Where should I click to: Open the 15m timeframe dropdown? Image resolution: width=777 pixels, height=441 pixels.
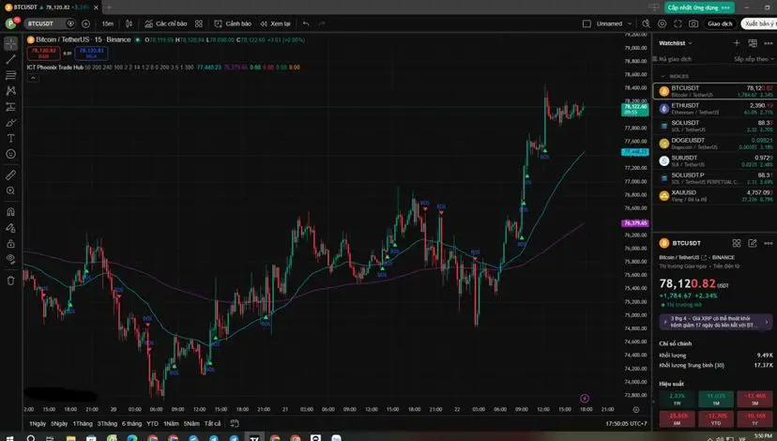pyautogui.click(x=108, y=23)
